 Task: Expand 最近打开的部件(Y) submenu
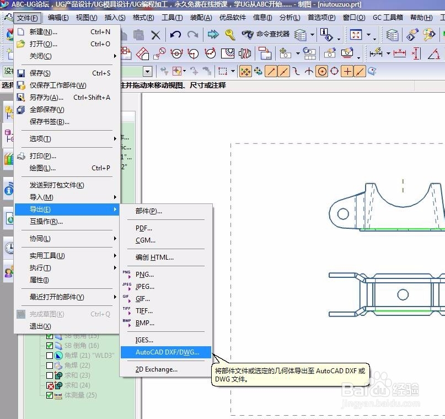coord(67,297)
